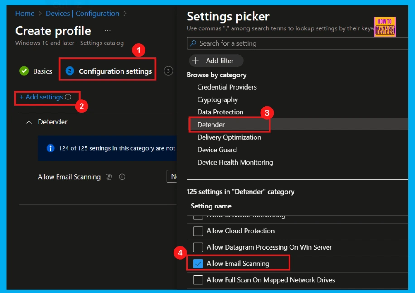Open info tooltip for Allow Email Scanning
The image size is (415, 293).
[122, 177]
